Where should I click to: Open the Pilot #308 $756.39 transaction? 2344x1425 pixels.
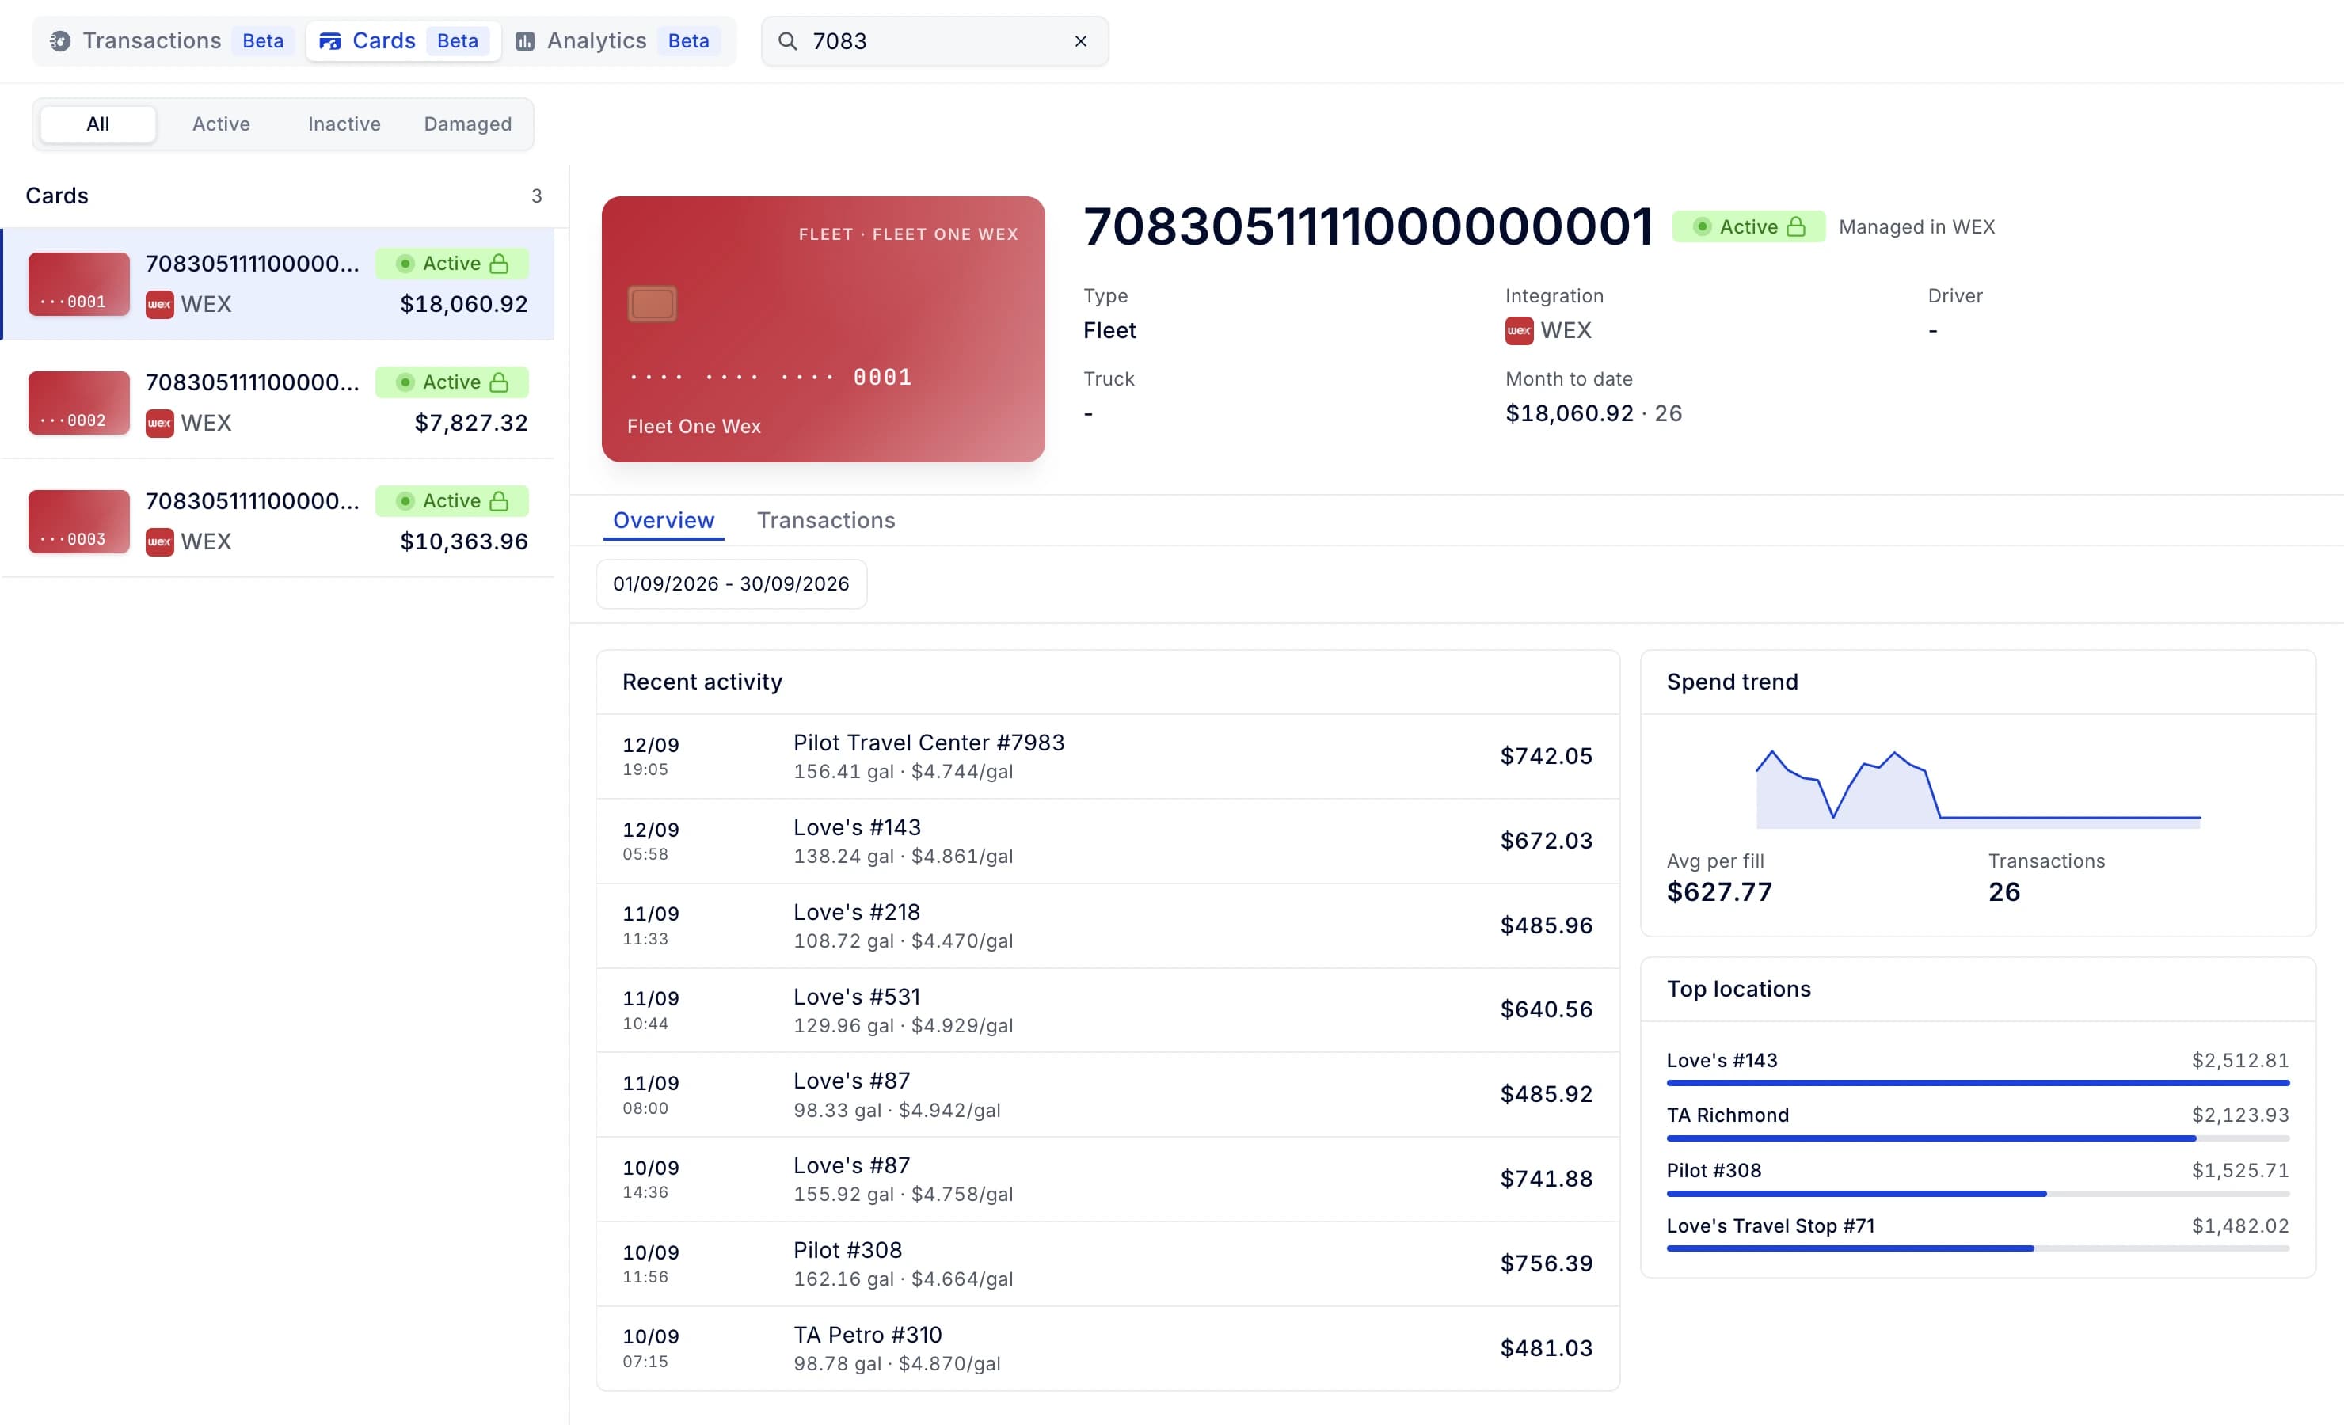tap(1107, 1263)
